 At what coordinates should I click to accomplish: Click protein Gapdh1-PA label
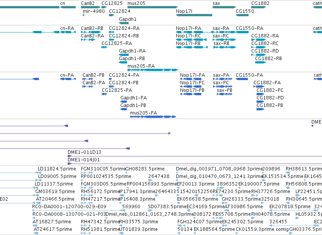[134, 98]
